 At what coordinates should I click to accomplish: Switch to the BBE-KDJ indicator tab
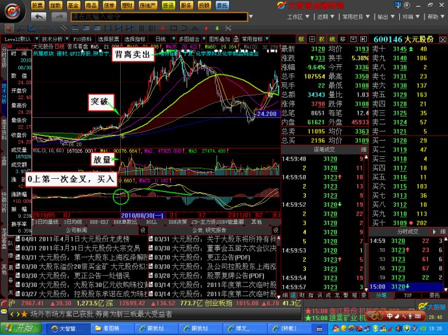tap(99, 222)
